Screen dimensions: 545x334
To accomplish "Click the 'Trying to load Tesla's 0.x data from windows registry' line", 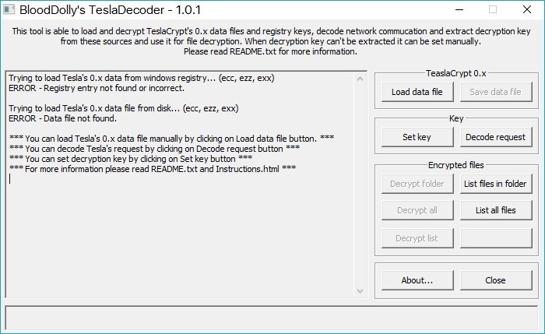I will (x=142, y=78).
